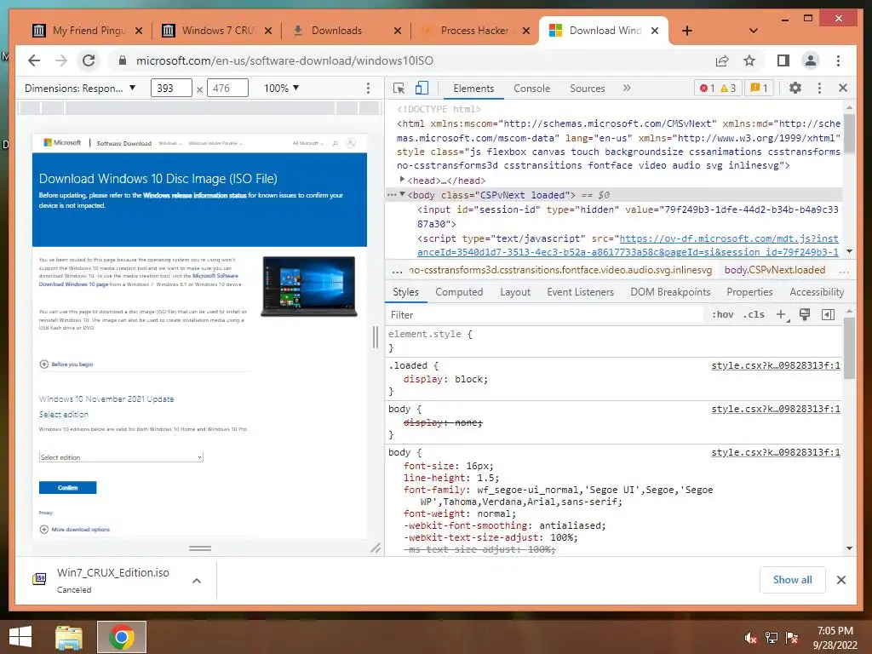Toggle the device toolbar icon
The image size is (872, 654).
pos(422,88)
